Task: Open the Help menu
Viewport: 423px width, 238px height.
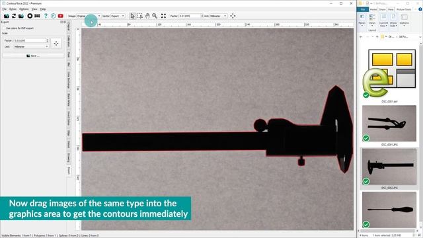Action: [43, 9]
